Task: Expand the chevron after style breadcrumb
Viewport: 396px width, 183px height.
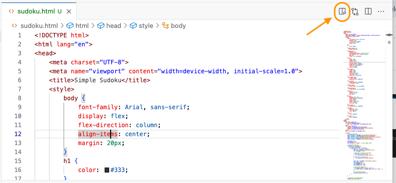Action: [157, 25]
